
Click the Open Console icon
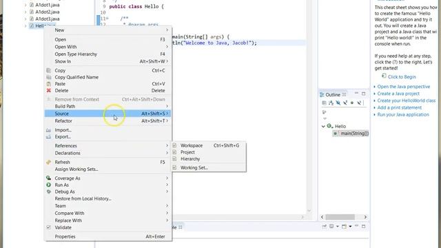[x=344, y=227]
